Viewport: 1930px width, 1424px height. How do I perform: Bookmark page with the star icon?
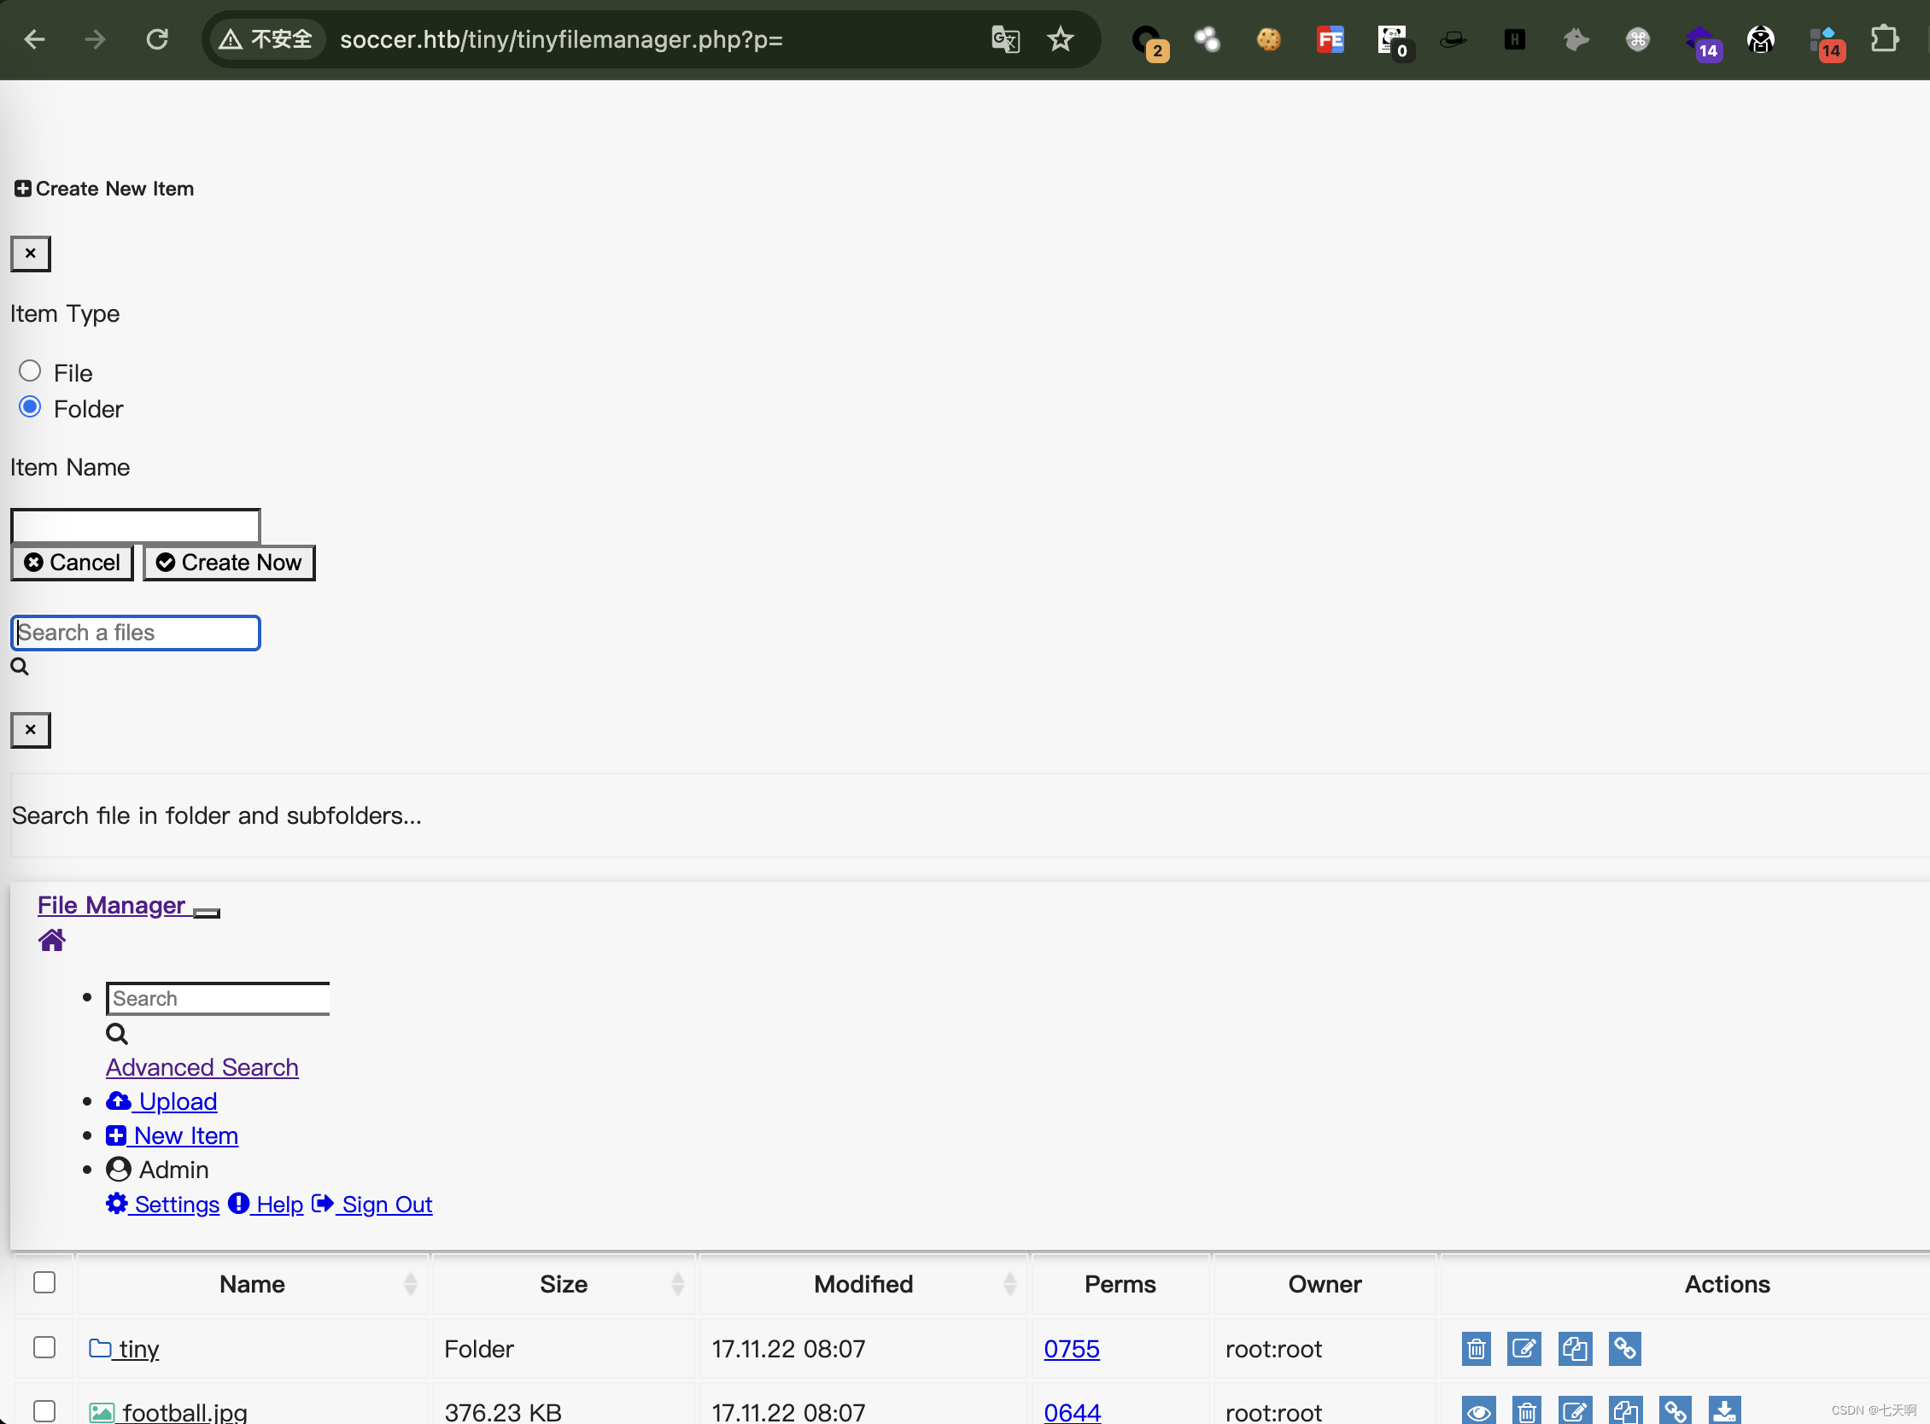point(1060,39)
